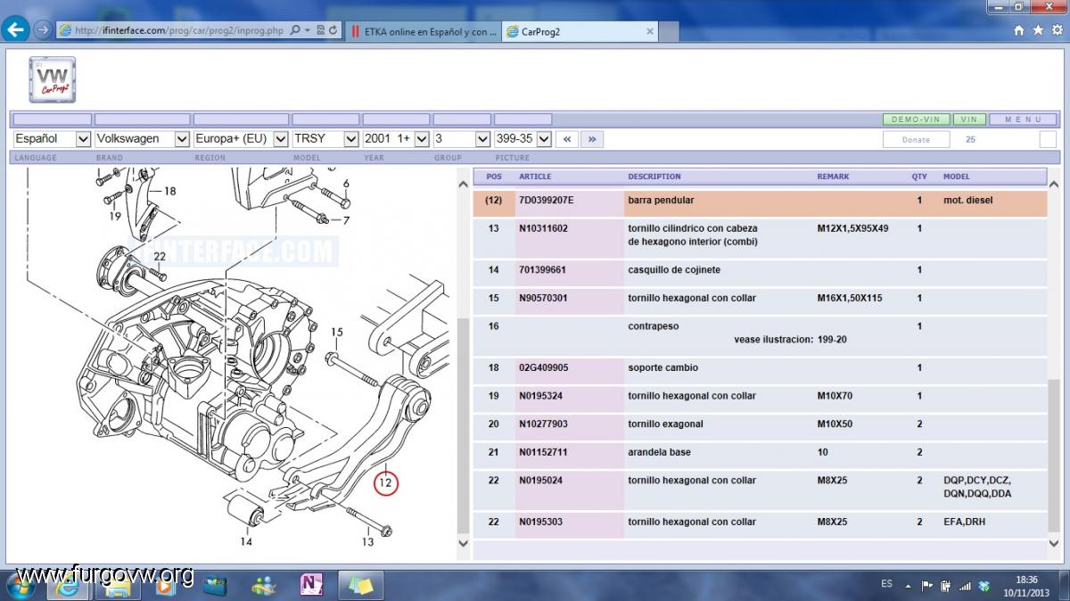
Task: Click the illustration reference 199-20
Action: point(832,340)
